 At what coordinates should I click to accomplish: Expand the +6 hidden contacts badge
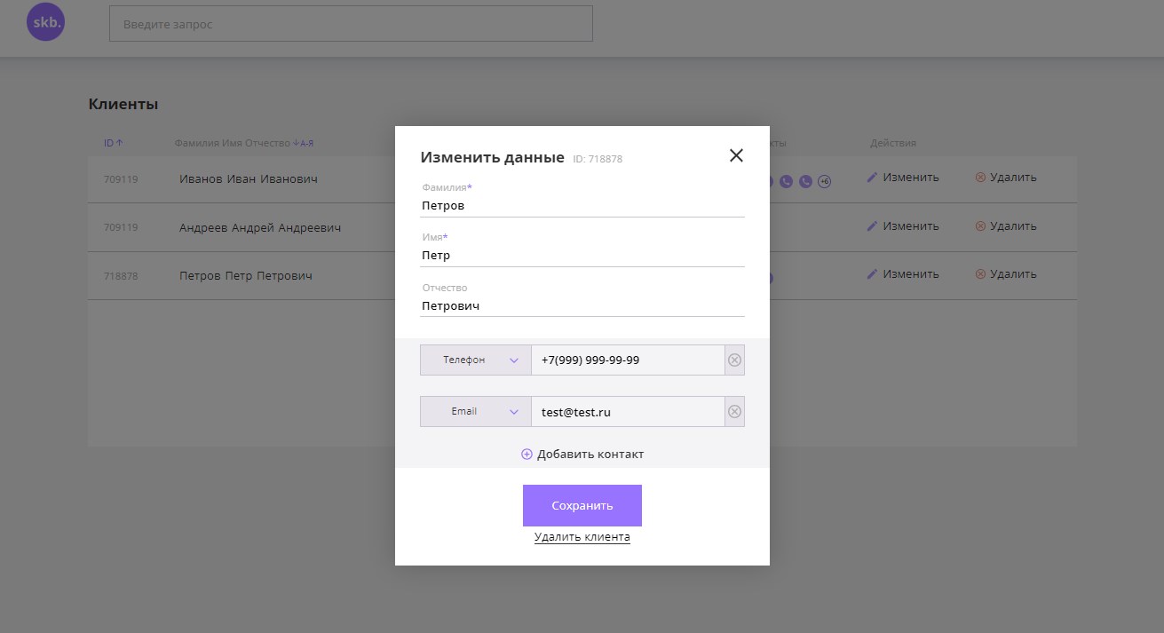coord(824,181)
